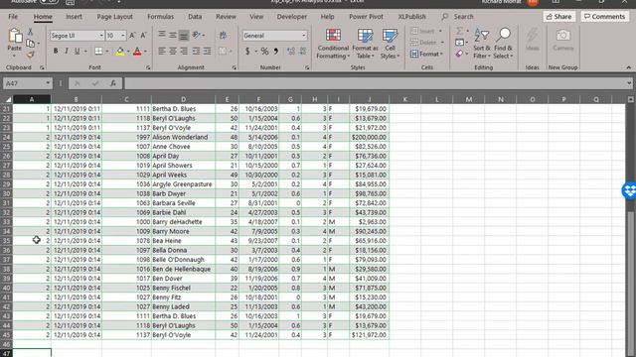Click the Top Align icon

tap(162, 35)
